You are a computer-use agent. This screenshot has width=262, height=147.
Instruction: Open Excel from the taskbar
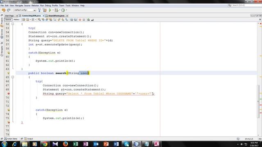tap(75, 144)
